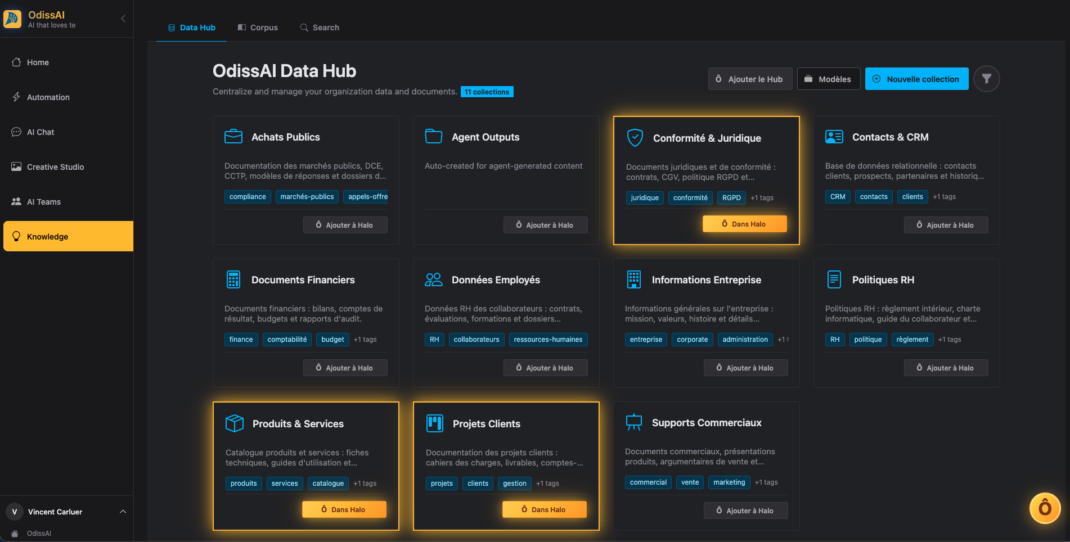This screenshot has height=542, width=1070.
Task: Click the Documents Financiers calculator icon
Action: point(233,279)
